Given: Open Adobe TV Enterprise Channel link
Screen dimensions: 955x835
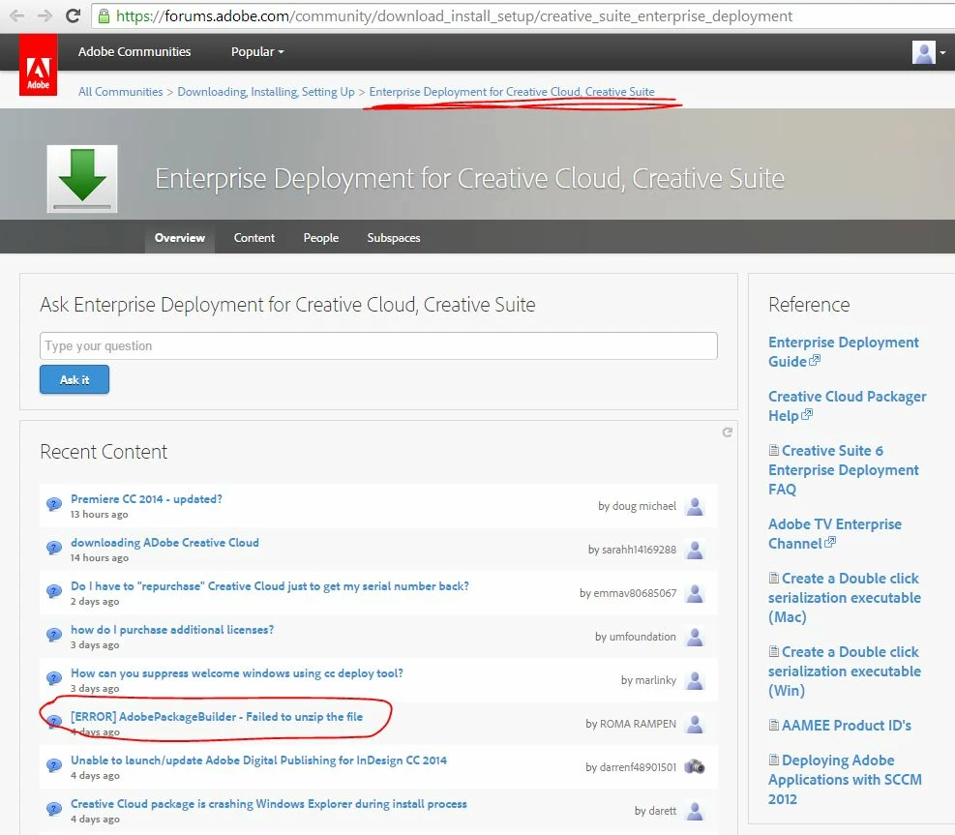Looking at the screenshot, I should [835, 533].
